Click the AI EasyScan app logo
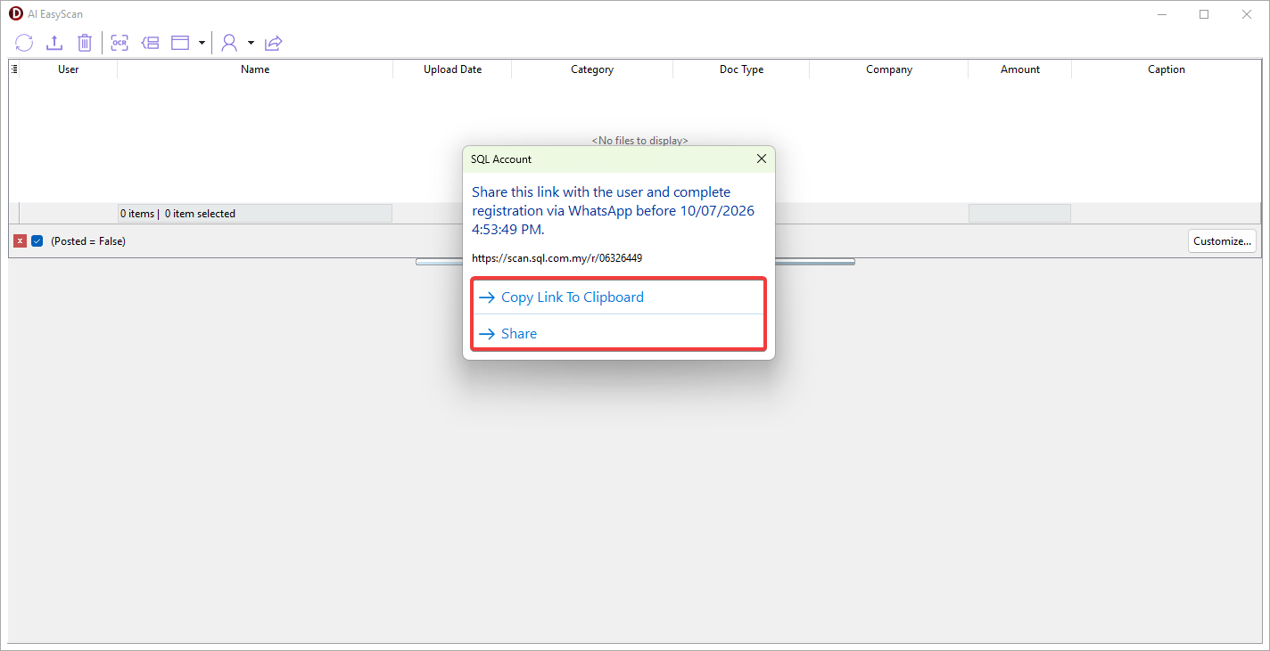The width and height of the screenshot is (1270, 651). pyautogui.click(x=15, y=14)
